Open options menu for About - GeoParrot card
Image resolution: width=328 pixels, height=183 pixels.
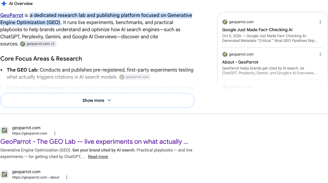pyautogui.click(x=320, y=54)
